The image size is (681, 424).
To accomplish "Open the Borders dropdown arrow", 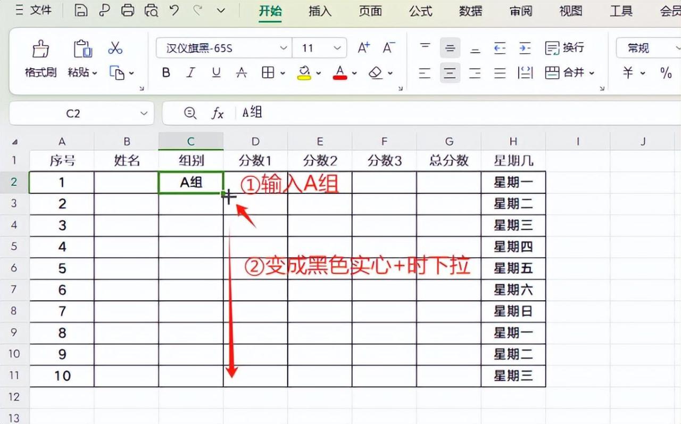I will coord(283,73).
